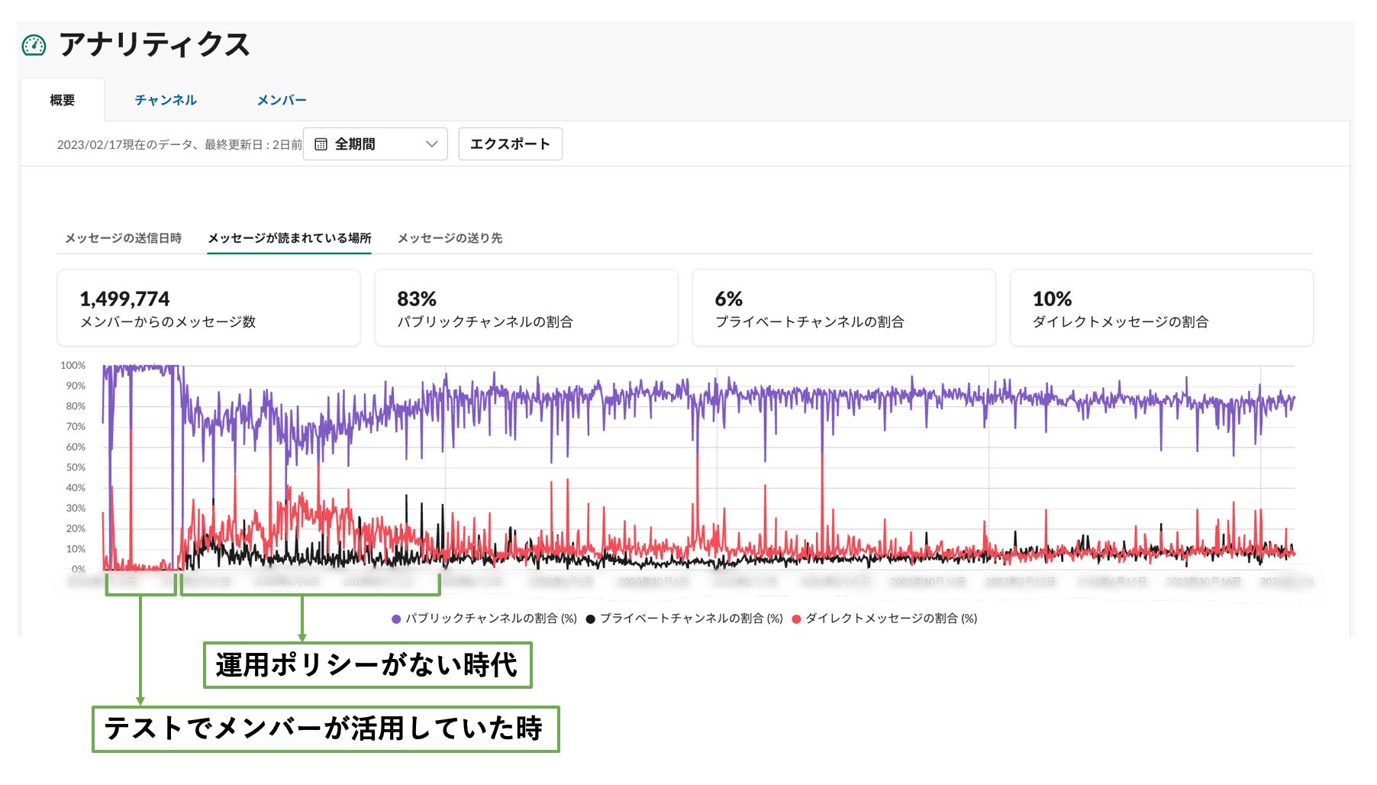Click the エクスポート button

coord(511,144)
